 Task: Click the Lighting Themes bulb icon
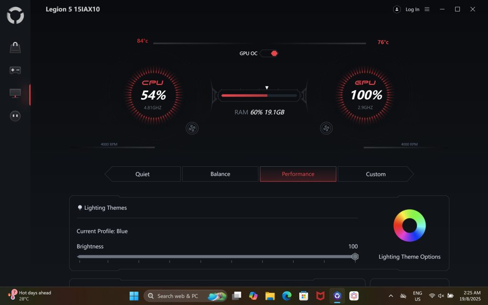[x=80, y=207]
